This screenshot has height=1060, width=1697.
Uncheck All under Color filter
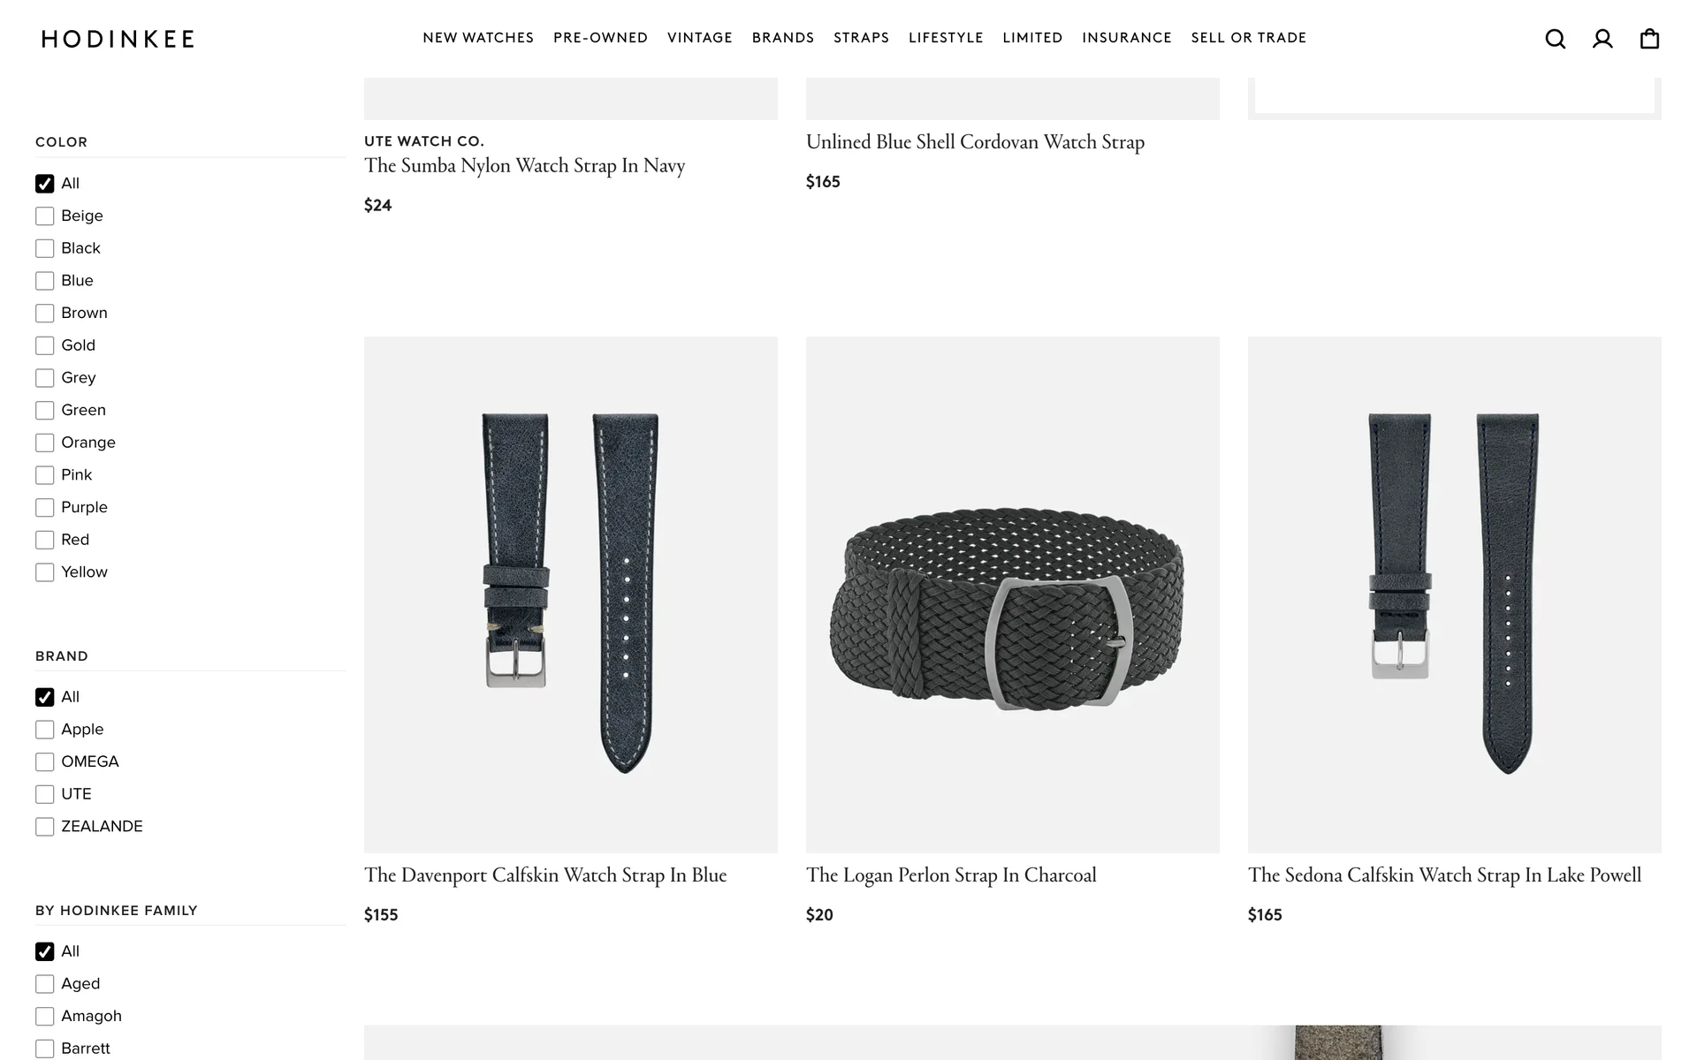point(45,184)
